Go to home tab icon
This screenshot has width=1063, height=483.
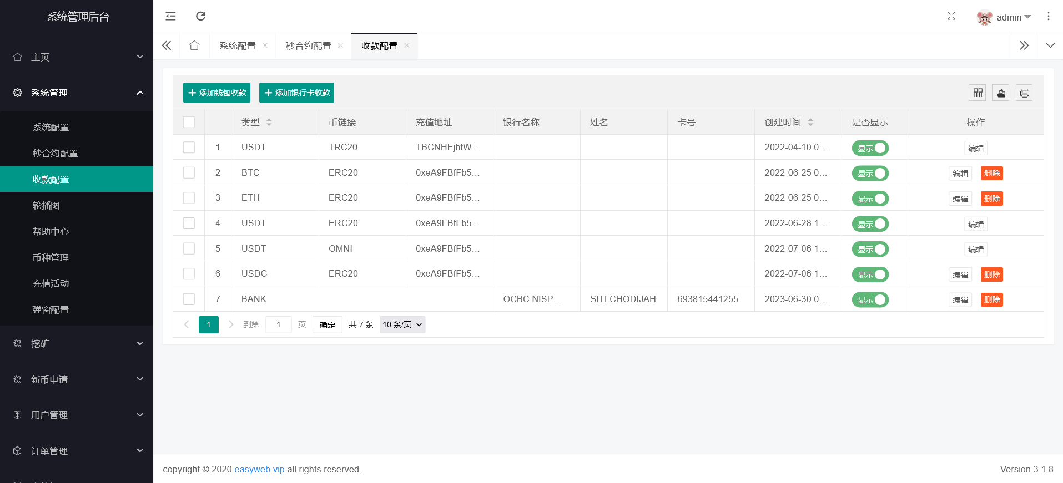[x=194, y=45]
